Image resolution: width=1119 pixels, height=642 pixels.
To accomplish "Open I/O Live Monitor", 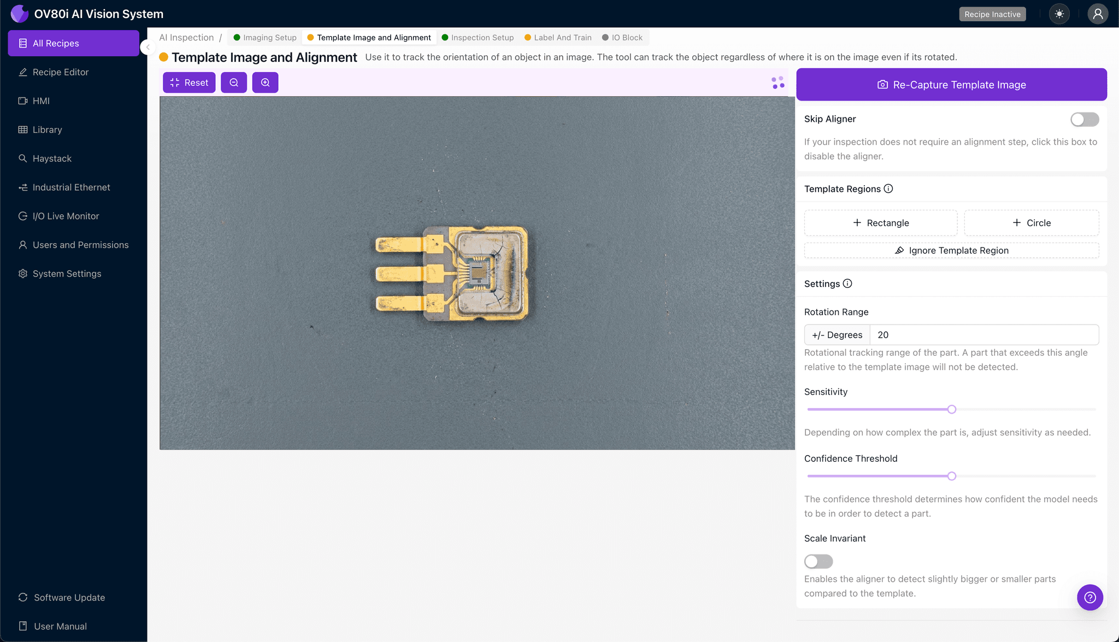I will (x=74, y=216).
